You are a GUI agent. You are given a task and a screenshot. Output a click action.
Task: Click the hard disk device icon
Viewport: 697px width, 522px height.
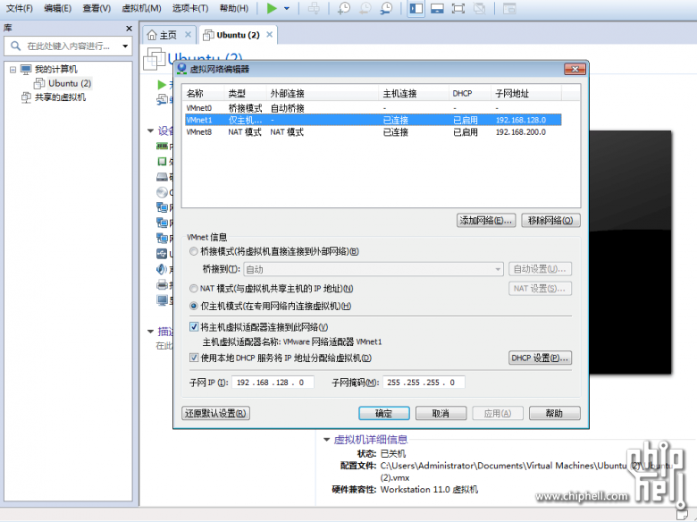click(x=162, y=177)
